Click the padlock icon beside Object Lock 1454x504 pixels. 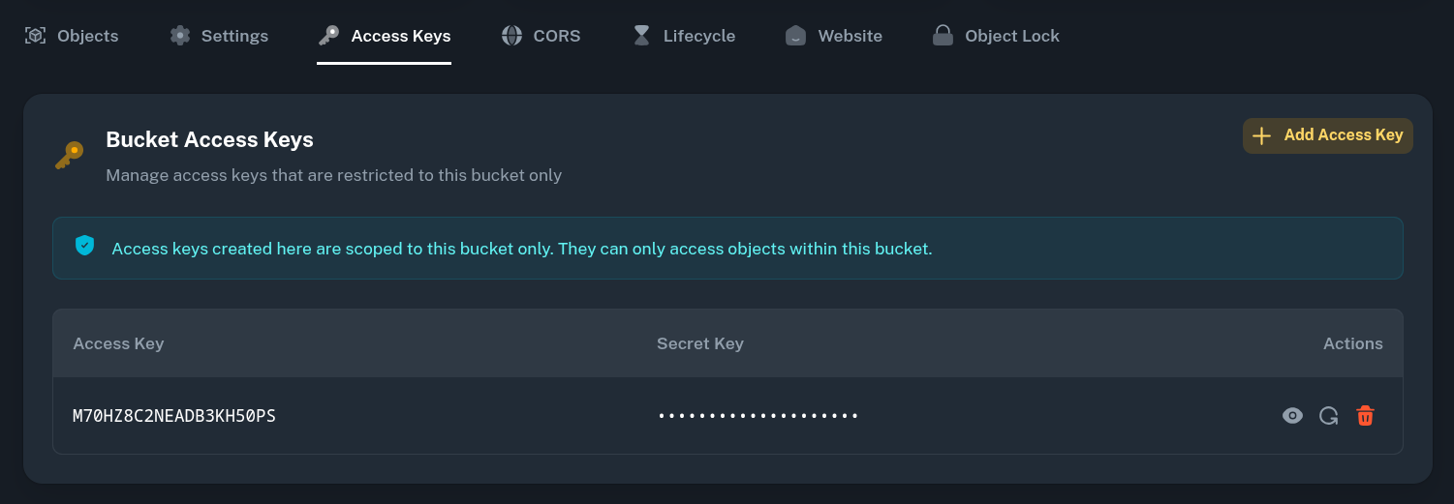tap(943, 36)
